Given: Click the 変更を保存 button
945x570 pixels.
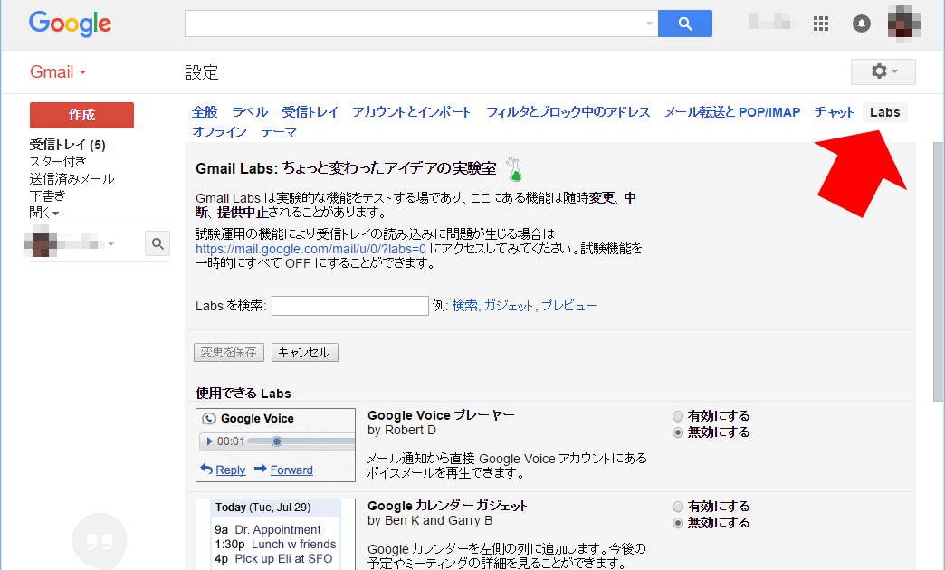Looking at the screenshot, I should pyautogui.click(x=229, y=353).
